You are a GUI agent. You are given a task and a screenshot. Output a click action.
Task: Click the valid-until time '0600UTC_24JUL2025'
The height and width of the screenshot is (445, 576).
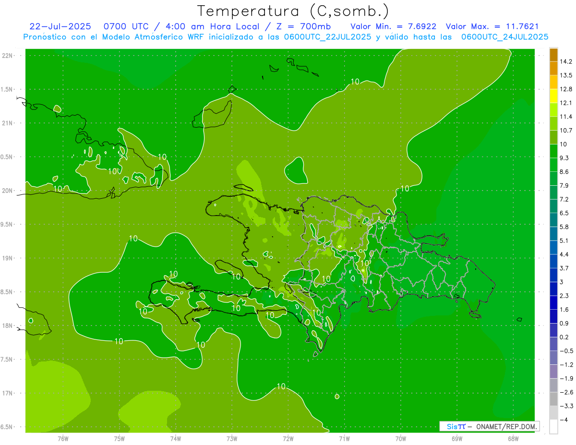click(x=505, y=37)
